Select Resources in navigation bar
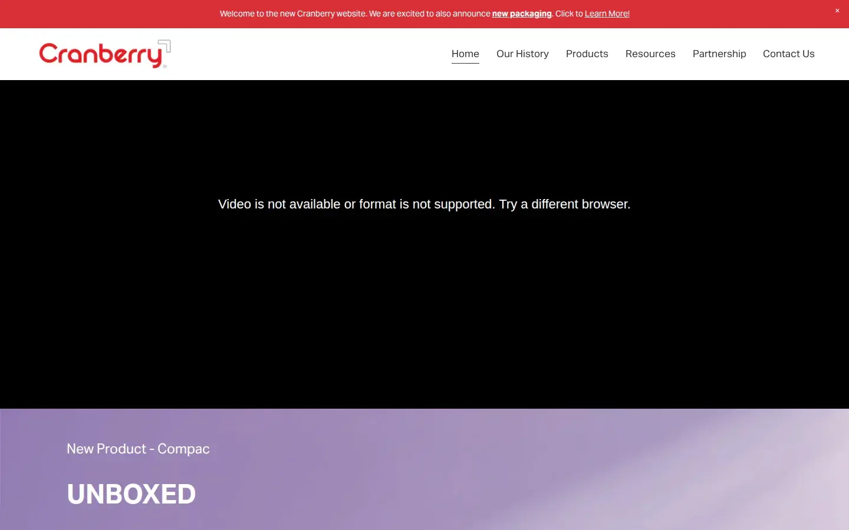Image resolution: width=849 pixels, height=530 pixels. click(650, 54)
